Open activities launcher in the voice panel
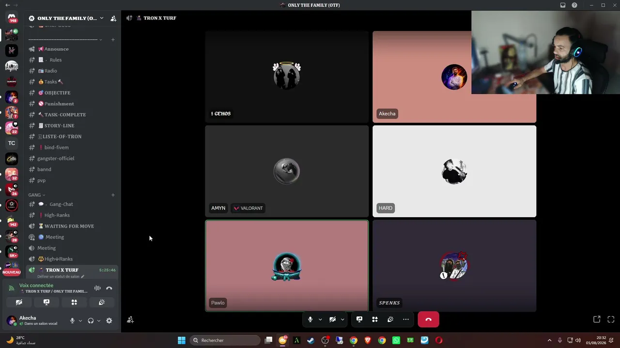The image size is (620, 348). (74, 302)
